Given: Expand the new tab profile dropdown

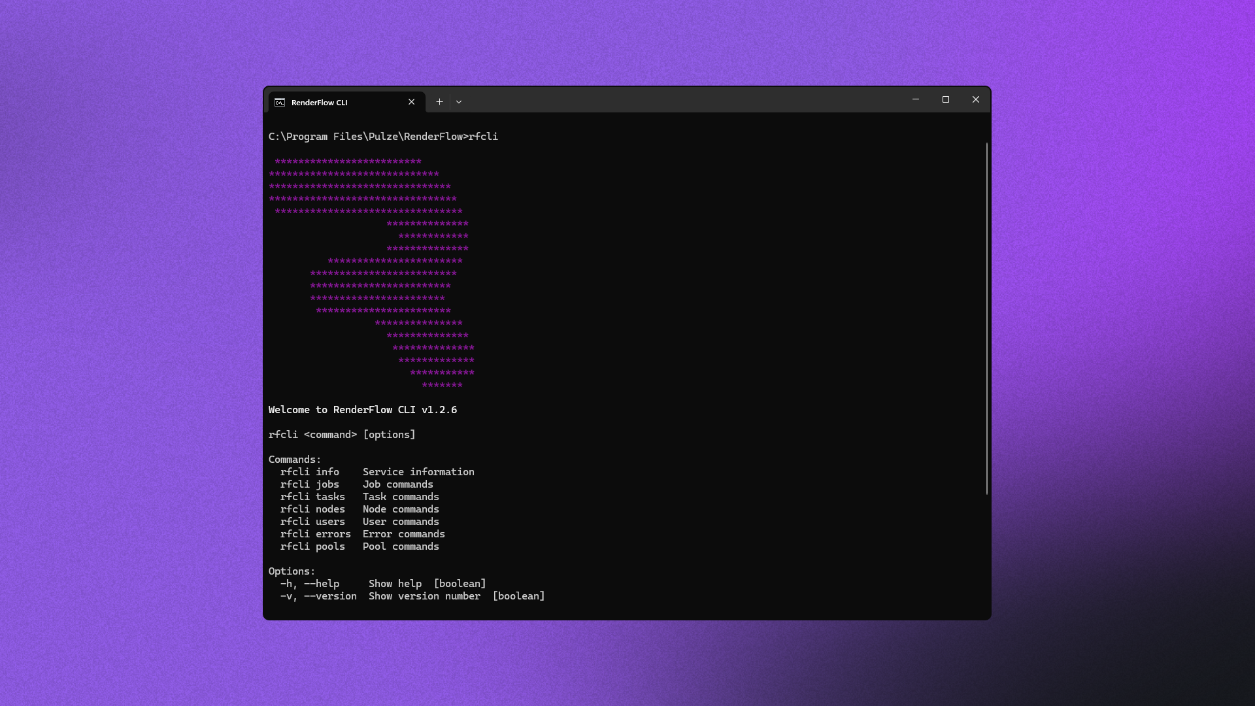Looking at the screenshot, I should click(x=459, y=102).
